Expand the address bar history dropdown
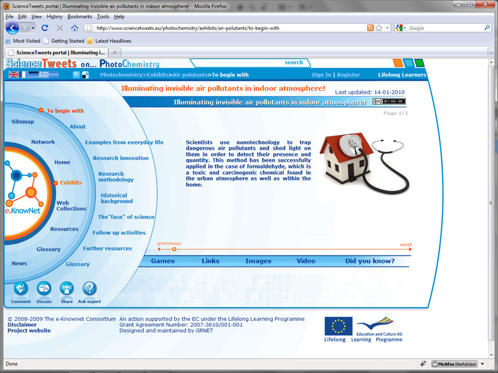This screenshot has height=373, width=498. 387,28
